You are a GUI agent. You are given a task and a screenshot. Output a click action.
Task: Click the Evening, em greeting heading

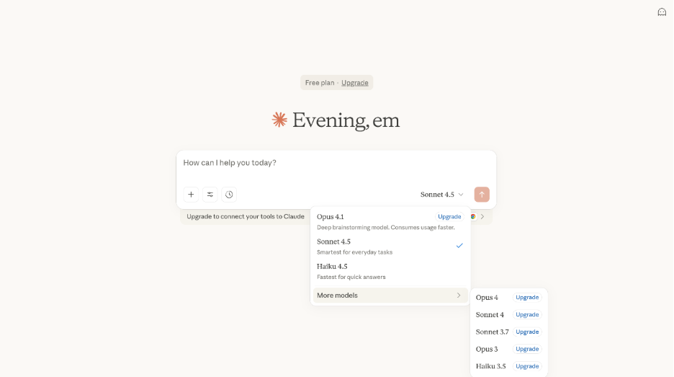(x=346, y=120)
